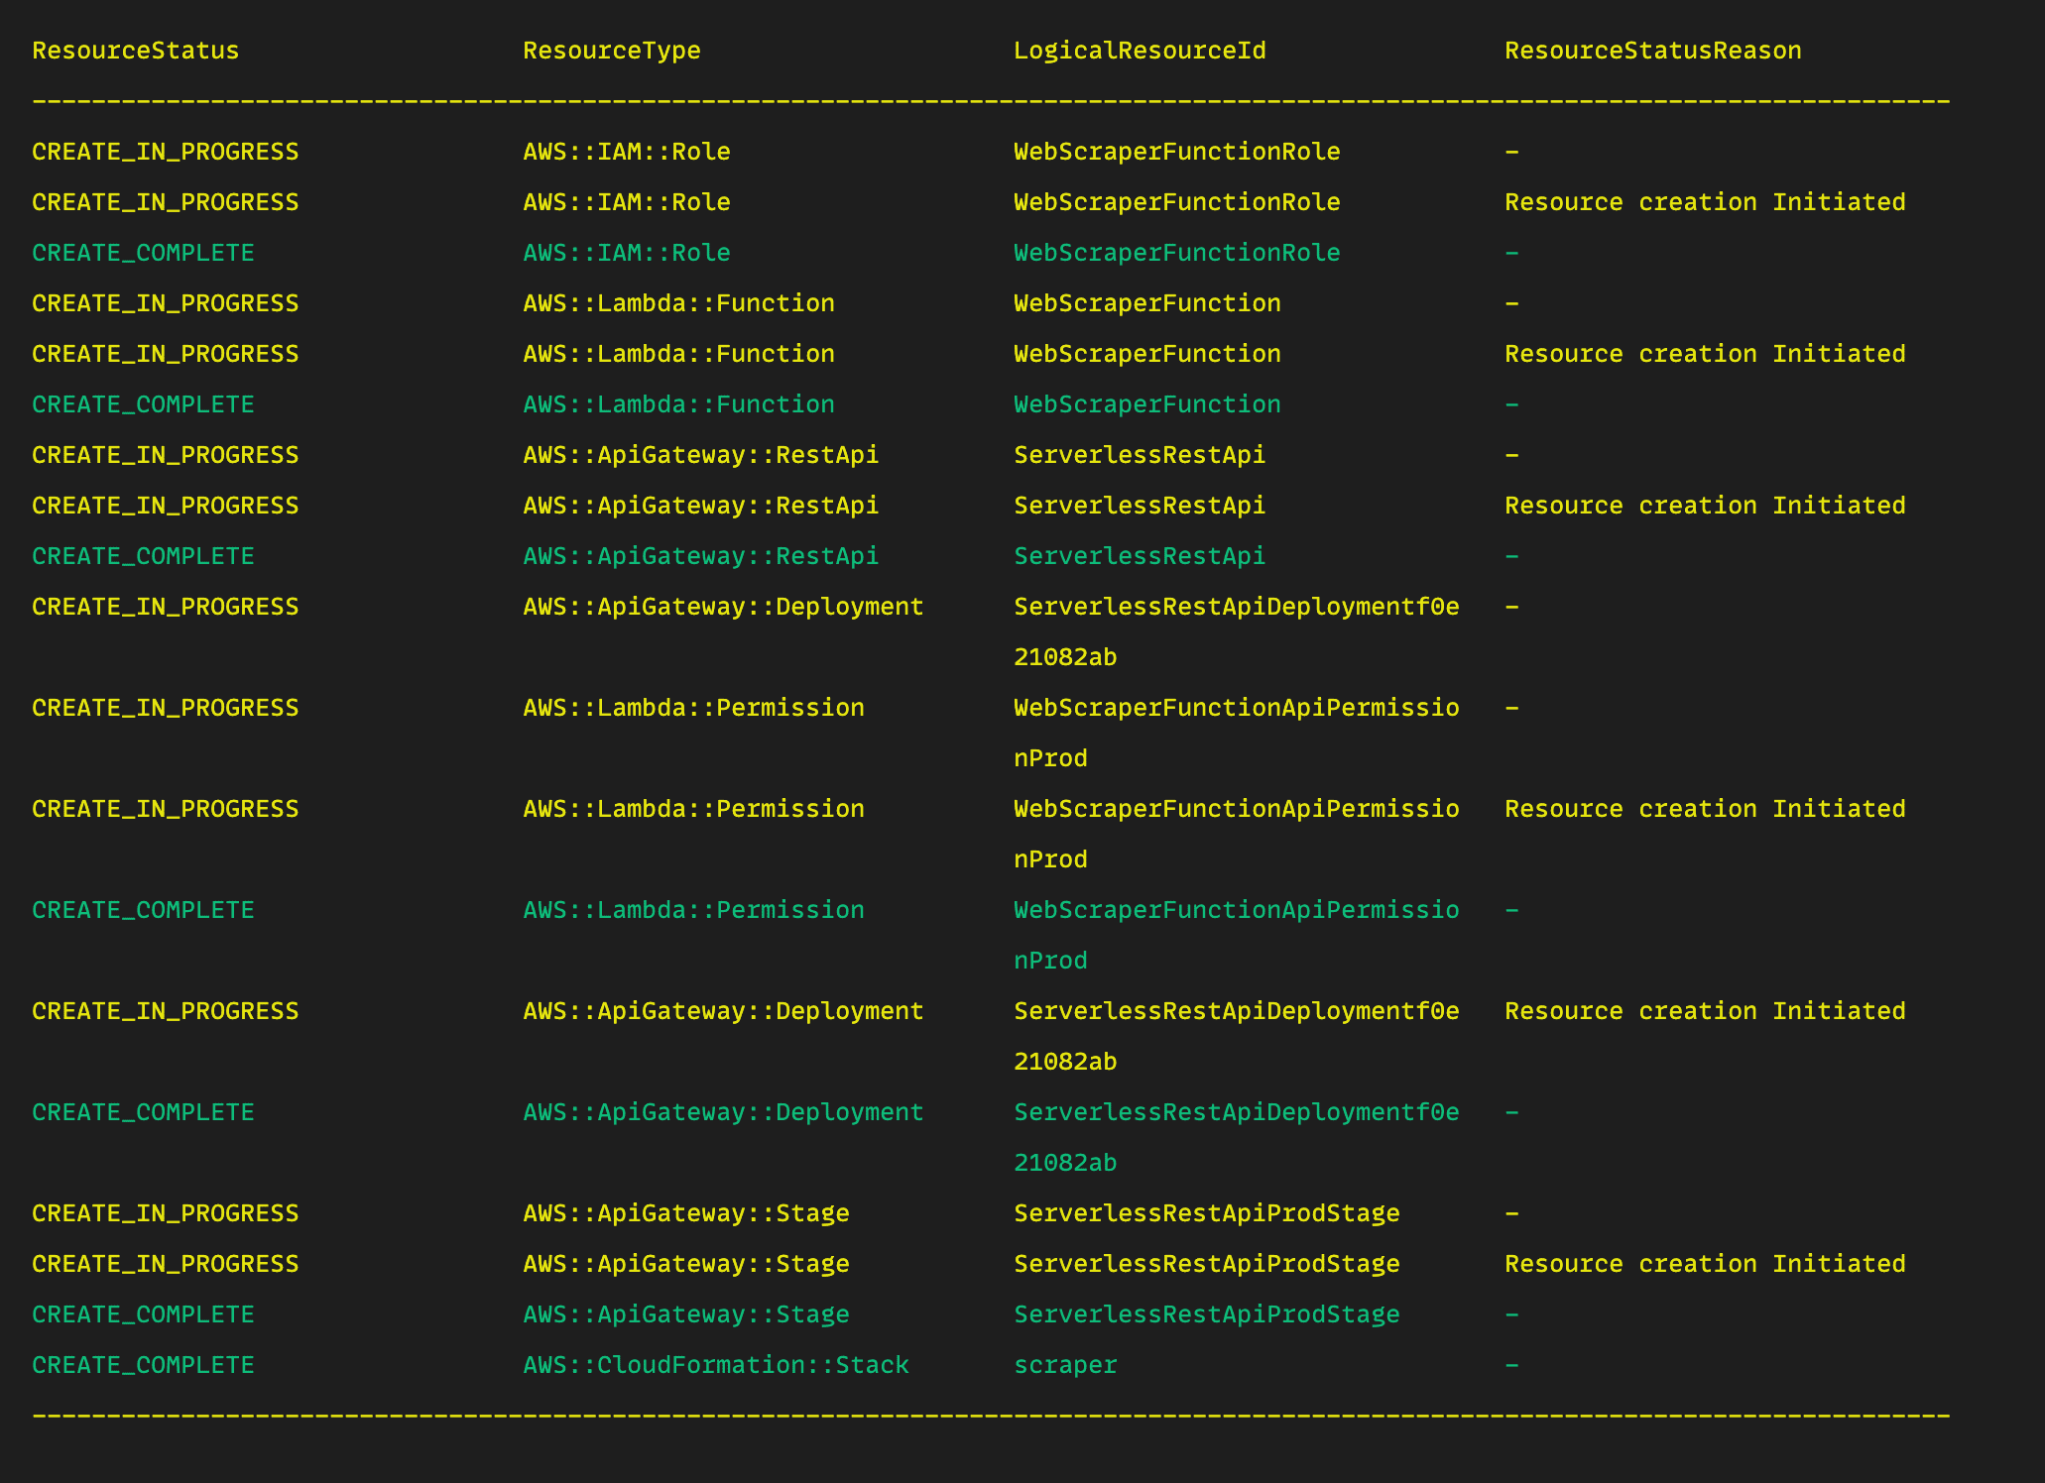Select the ResourceStatus column header
Viewport: 2045px width, 1483px height.
(134, 50)
